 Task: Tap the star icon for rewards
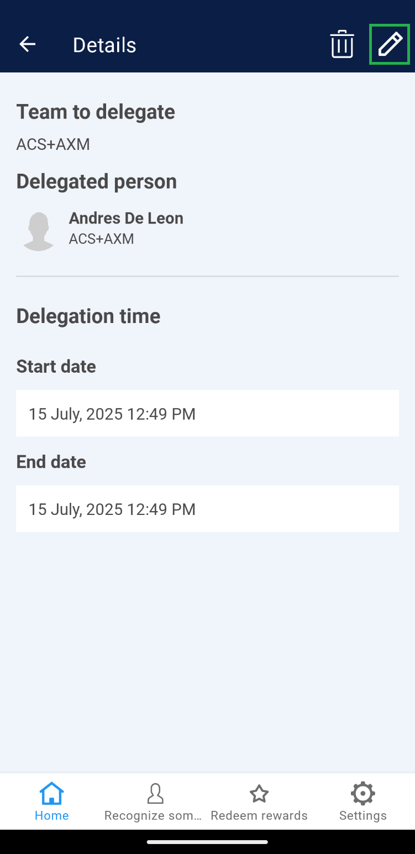coord(259,794)
